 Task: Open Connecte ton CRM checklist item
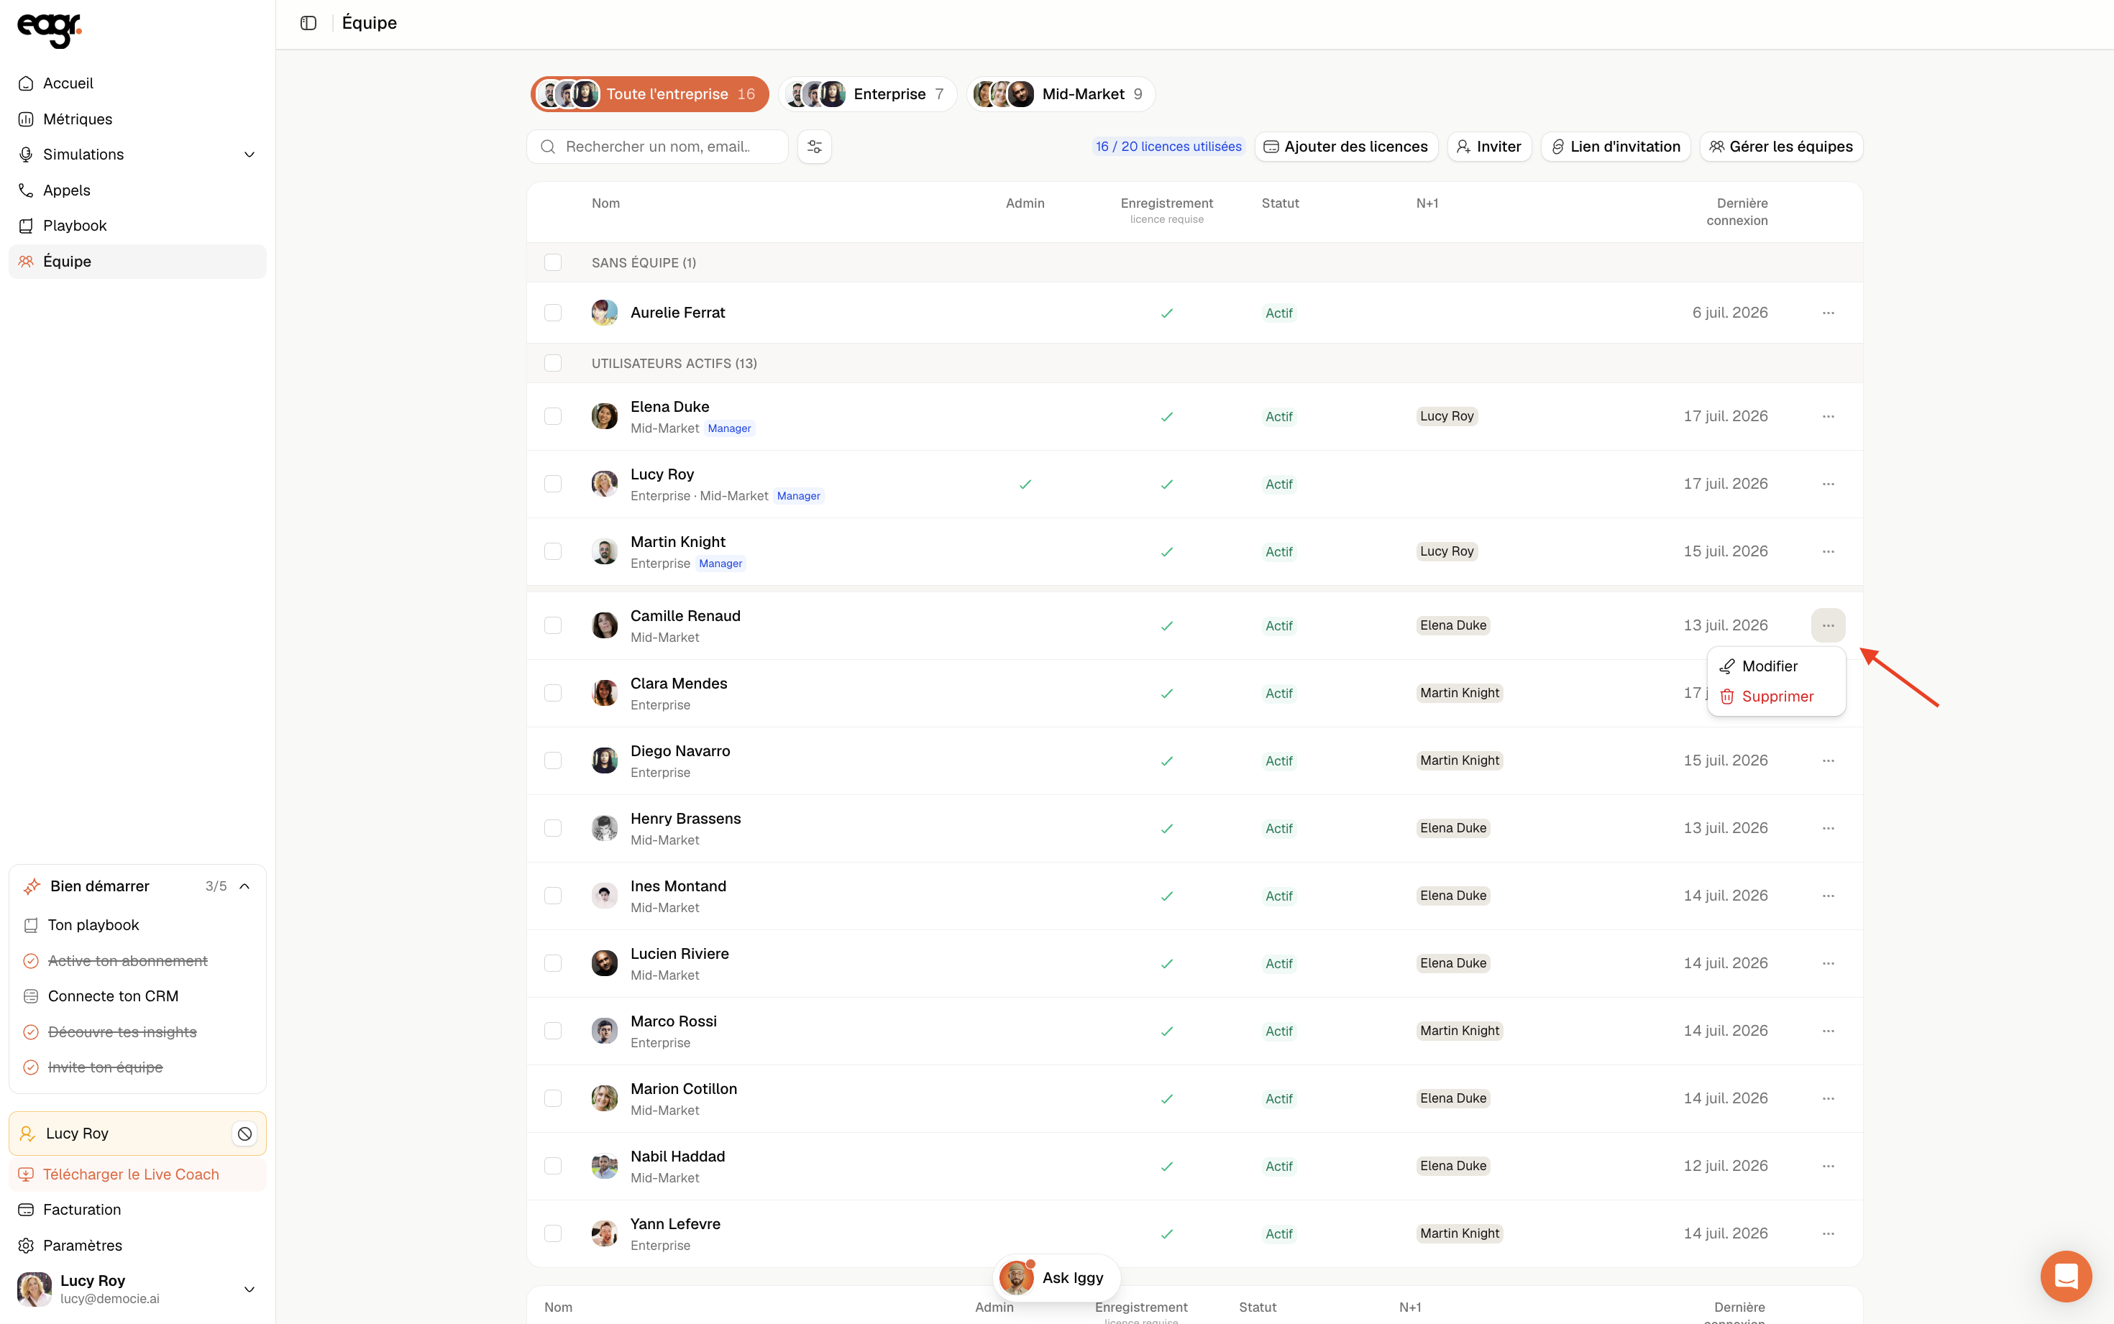[137, 996]
